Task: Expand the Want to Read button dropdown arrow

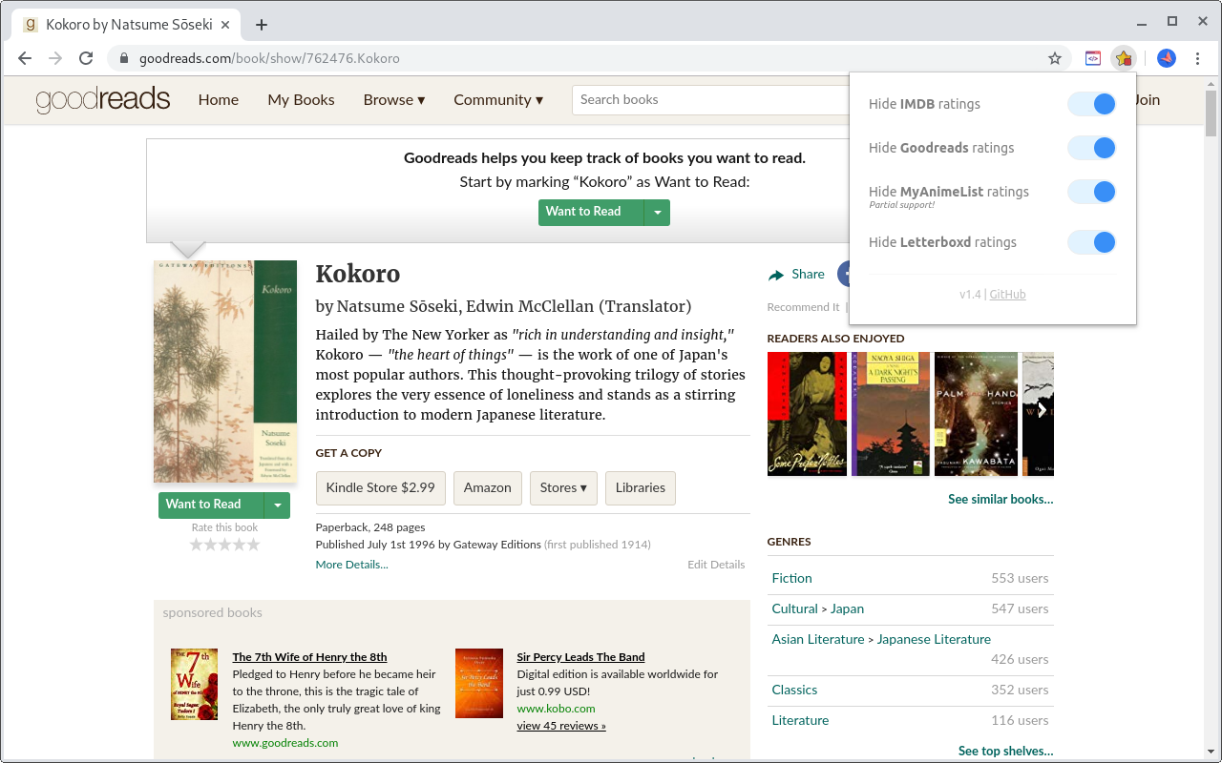Action: (x=278, y=505)
